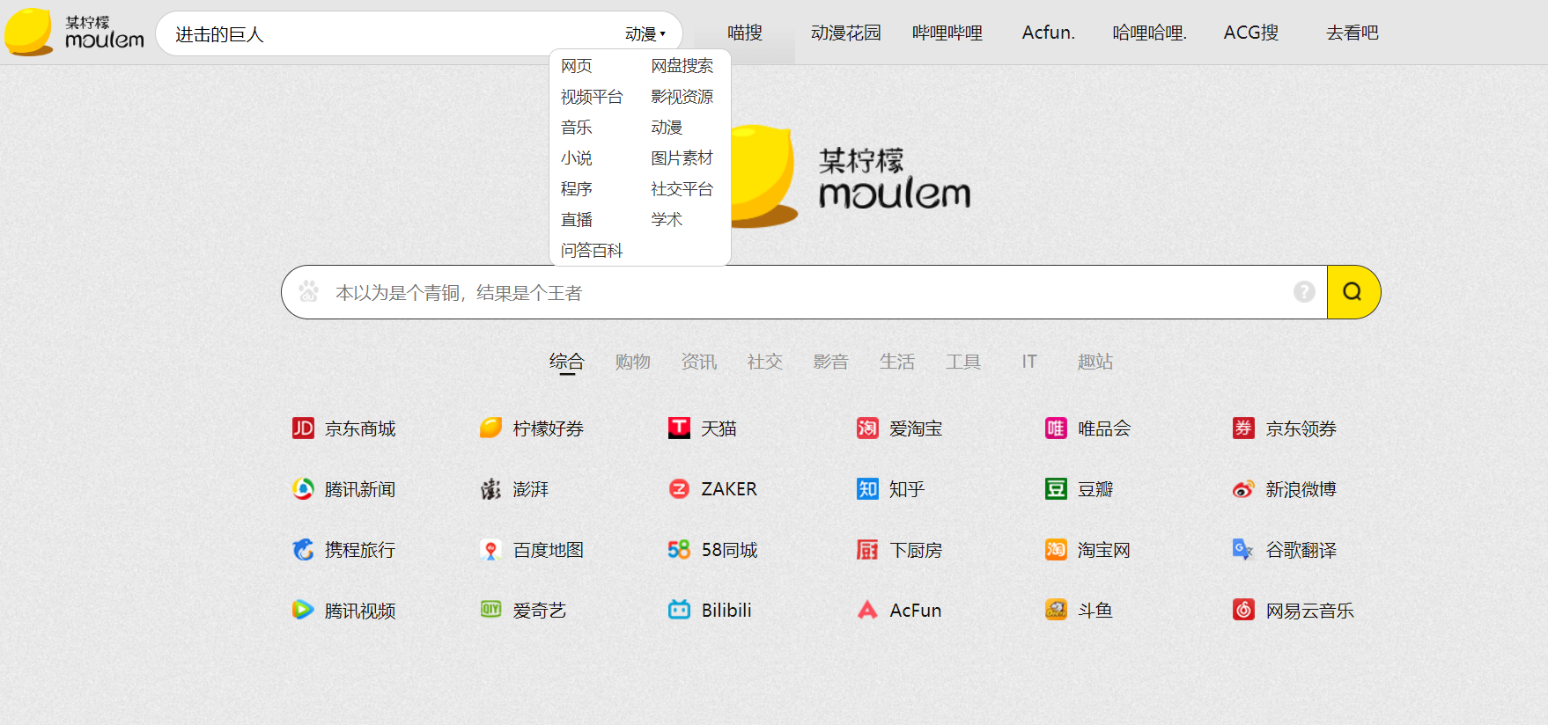The height and width of the screenshot is (725, 1548).
Task: Select 动漫 from the category menu list
Action: [x=667, y=128]
